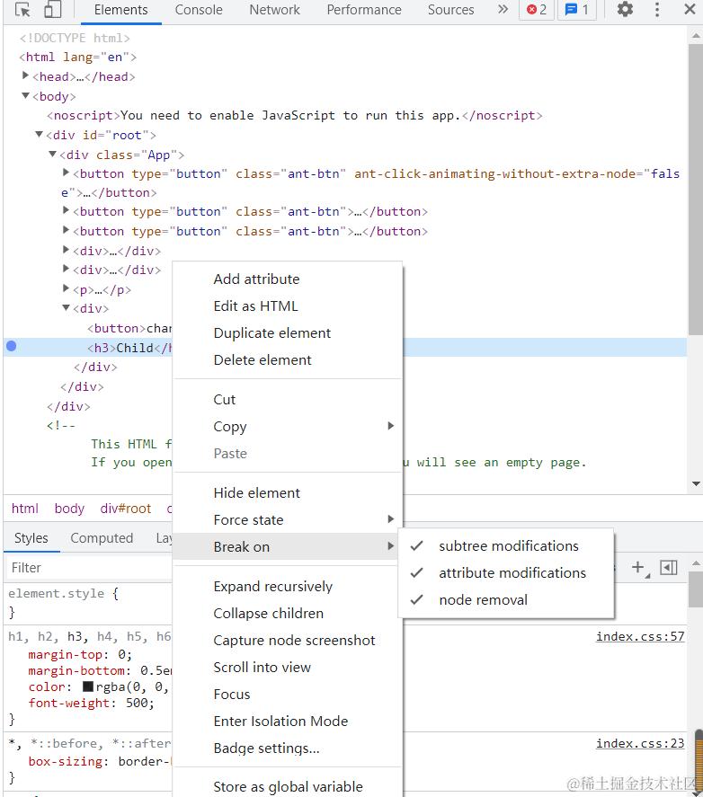Screen dimensions: 703x797
Task: Open DevTools settings gear
Action: click(x=625, y=9)
